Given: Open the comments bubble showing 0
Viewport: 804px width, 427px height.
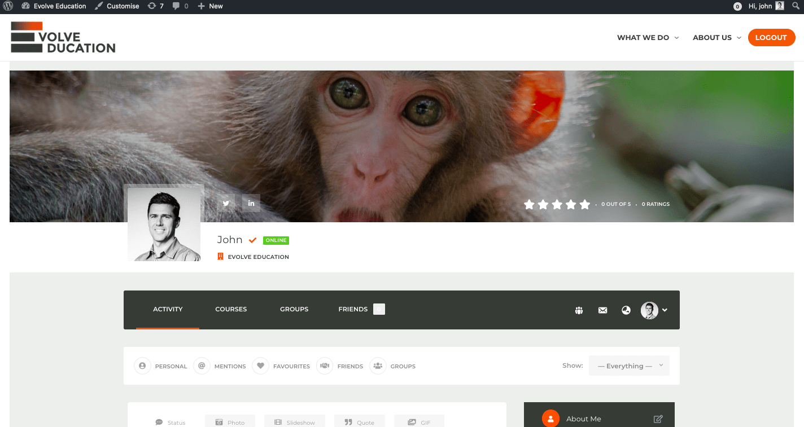Looking at the screenshot, I should 180,6.
